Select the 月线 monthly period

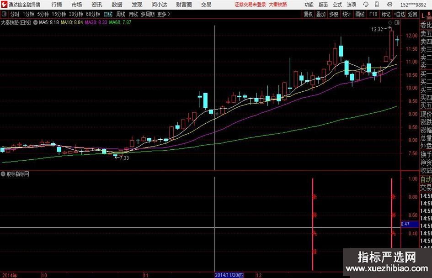tap(133, 14)
